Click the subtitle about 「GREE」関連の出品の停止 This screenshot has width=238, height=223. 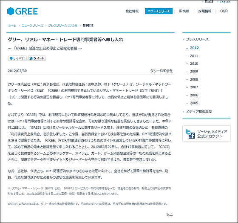45,49
